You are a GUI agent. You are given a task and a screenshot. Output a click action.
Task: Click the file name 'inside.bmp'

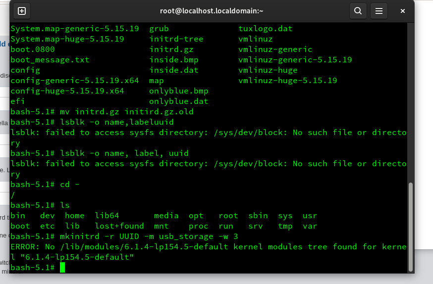[174, 60]
